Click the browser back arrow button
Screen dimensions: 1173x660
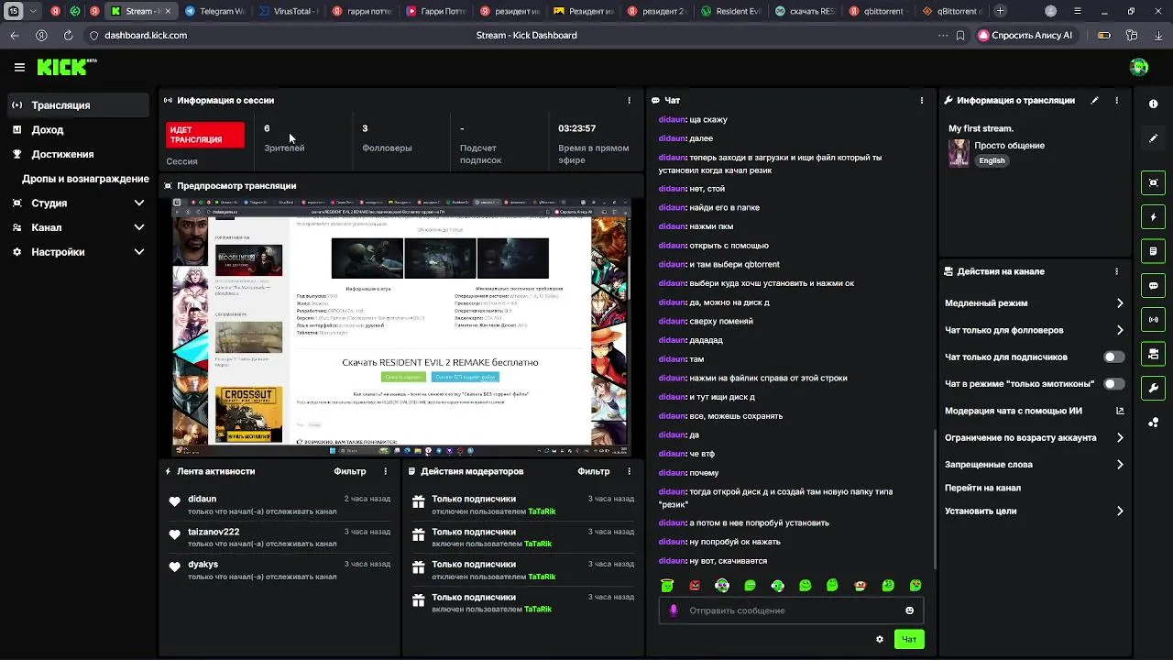(15, 35)
